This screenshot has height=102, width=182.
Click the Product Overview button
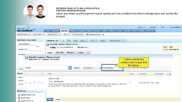point(93,35)
